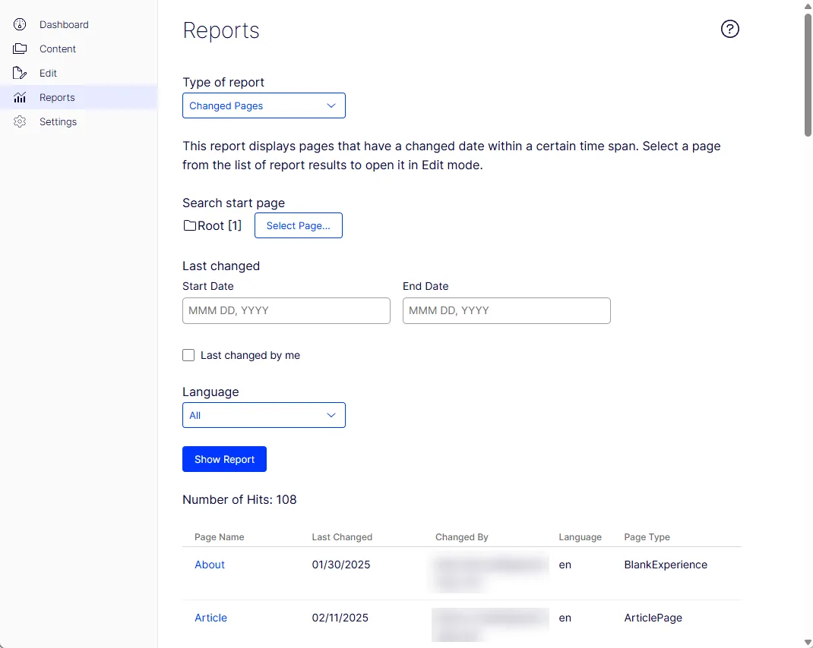Screen dimensions: 813x648
Task: Open the Language dropdown set to All
Action: pos(264,415)
